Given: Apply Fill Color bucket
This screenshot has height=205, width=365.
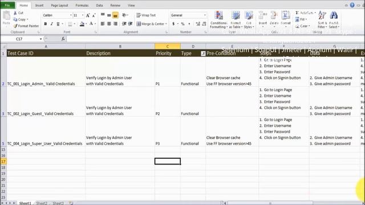Looking at the screenshot, I should tap(82, 24).
